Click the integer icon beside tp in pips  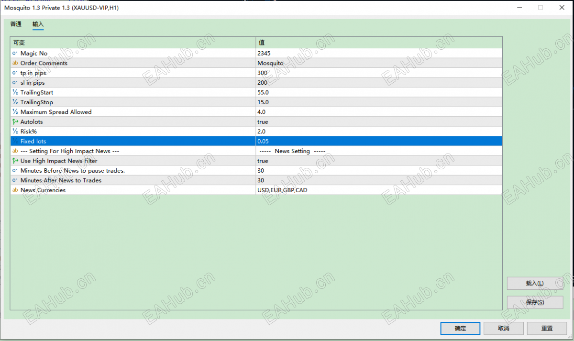[x=15, y=73]
